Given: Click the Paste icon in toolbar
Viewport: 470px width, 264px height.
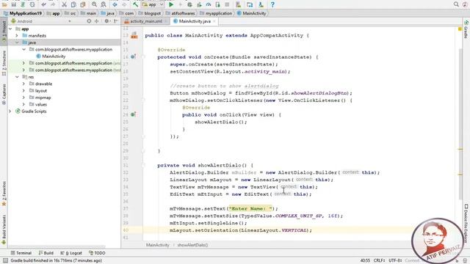Looking at the screenshot, I should tap(83, 4).
